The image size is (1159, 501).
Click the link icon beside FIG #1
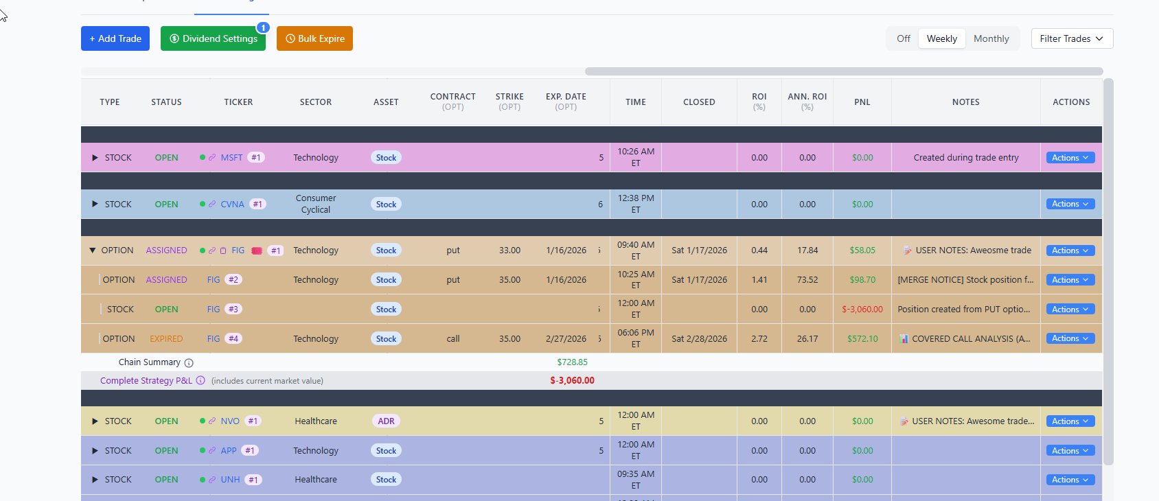click(x=212, y=250)
